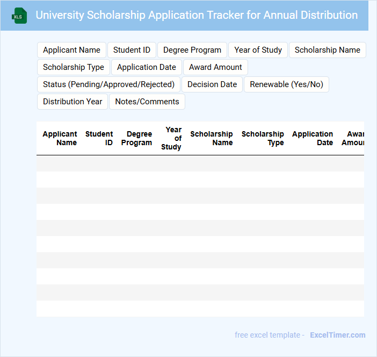377x357 pixels.
Task: Click the Scholarship Name tag
Action: click(x=327, y=50)
